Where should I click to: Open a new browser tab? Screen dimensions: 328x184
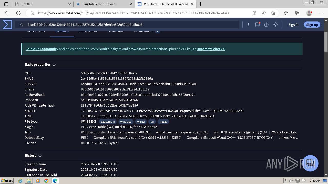point(201,4)
